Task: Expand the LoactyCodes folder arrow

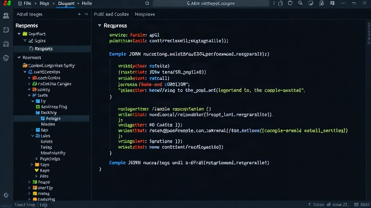Action: pyautogui.click(x=29, y=78)
